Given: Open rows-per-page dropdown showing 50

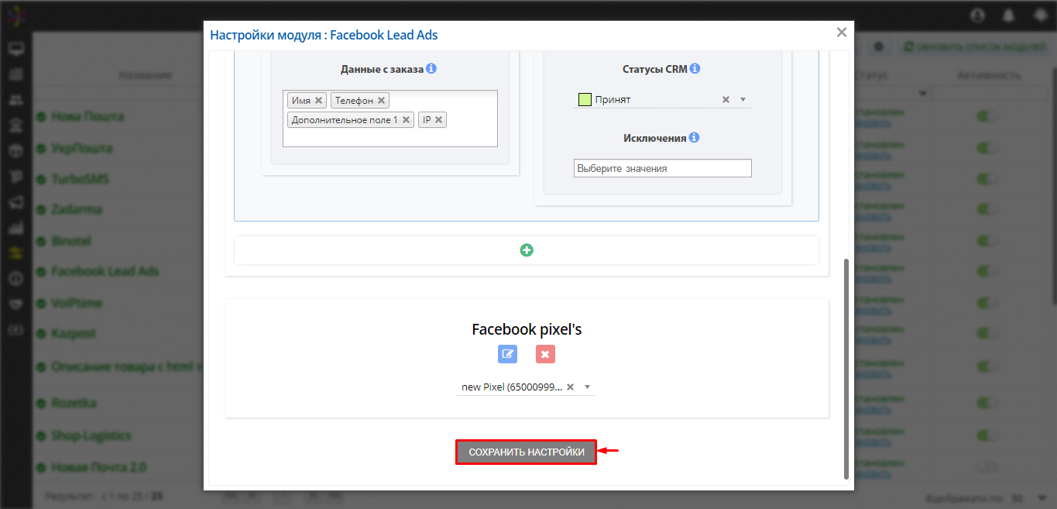Looking at the screenshot, I should pos(1028,497).
